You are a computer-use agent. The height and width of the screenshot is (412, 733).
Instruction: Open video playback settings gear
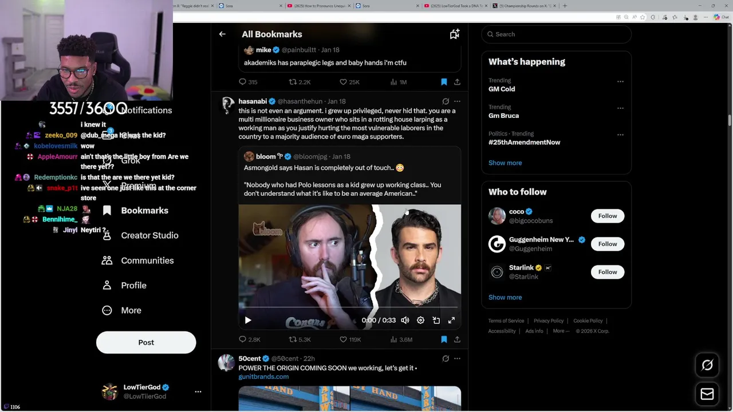420,320
